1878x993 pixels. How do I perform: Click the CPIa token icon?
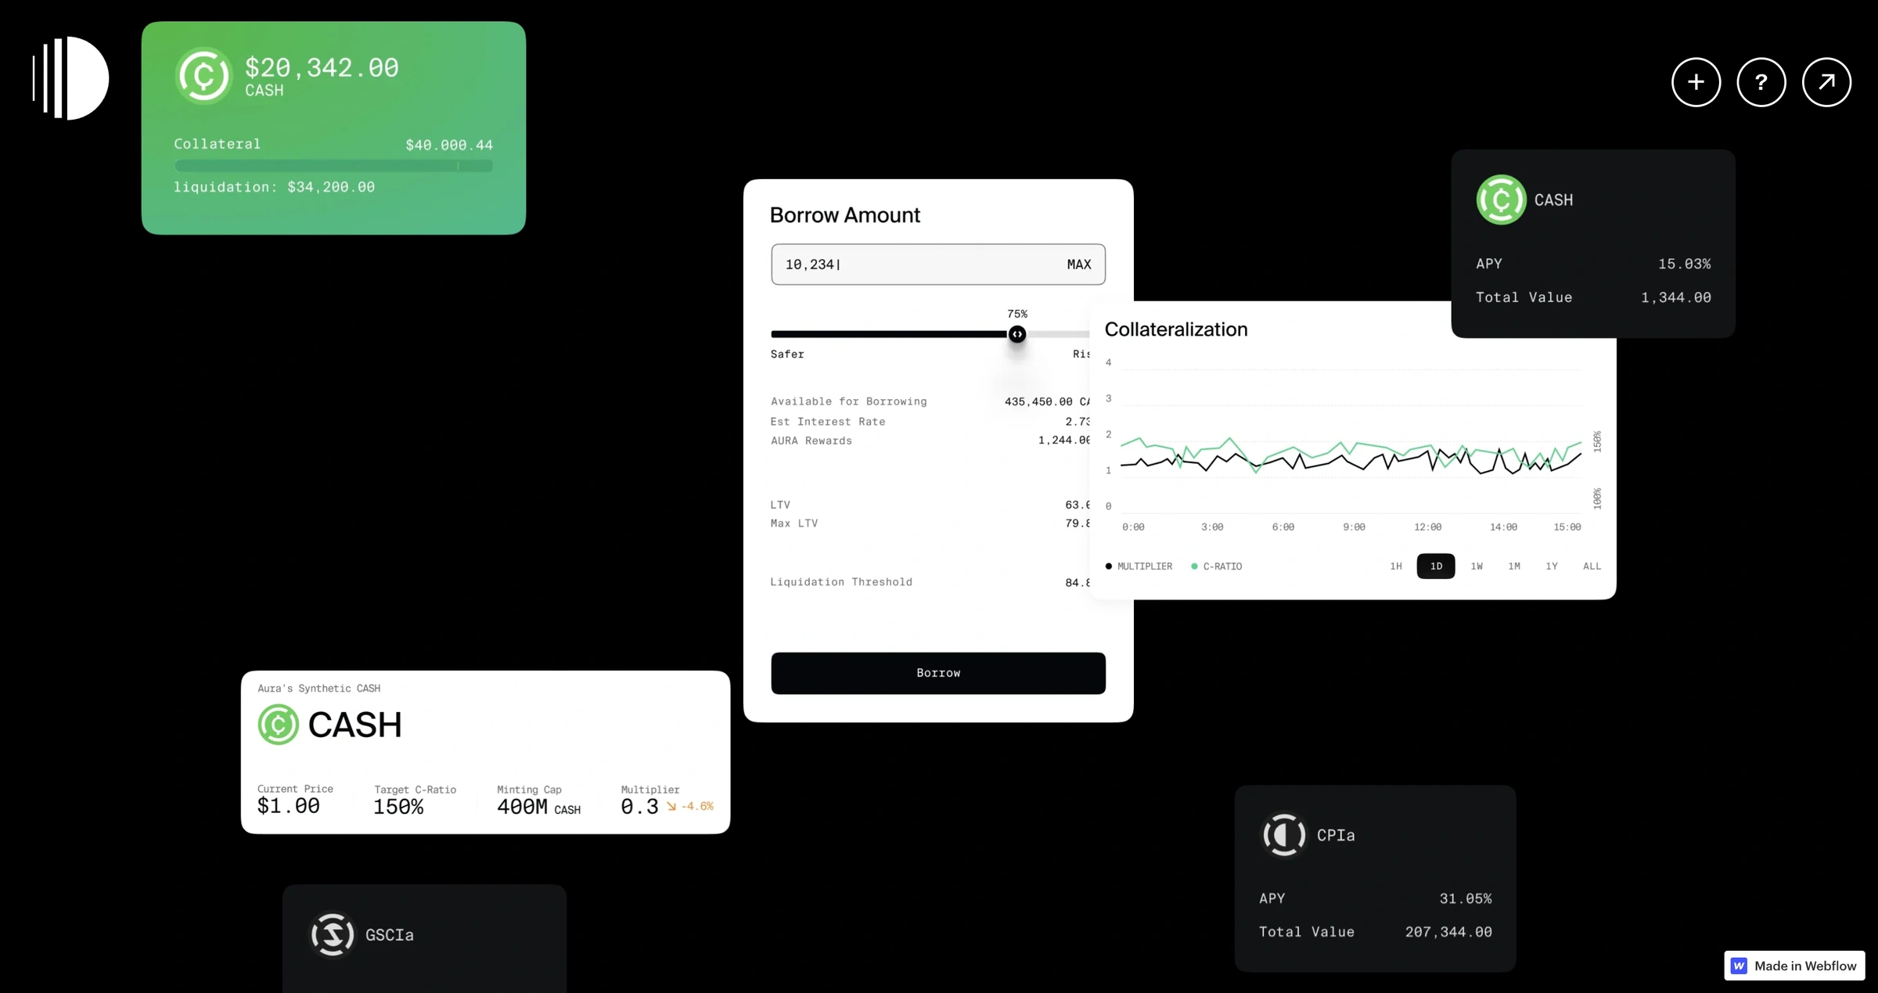click(x=1283, y=834)
